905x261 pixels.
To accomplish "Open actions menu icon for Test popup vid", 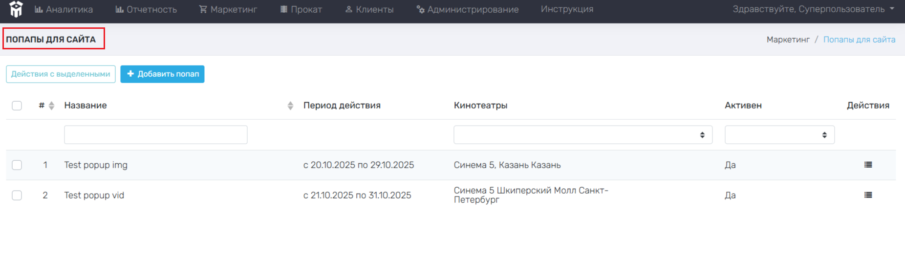I will click(x=868, y=195).
